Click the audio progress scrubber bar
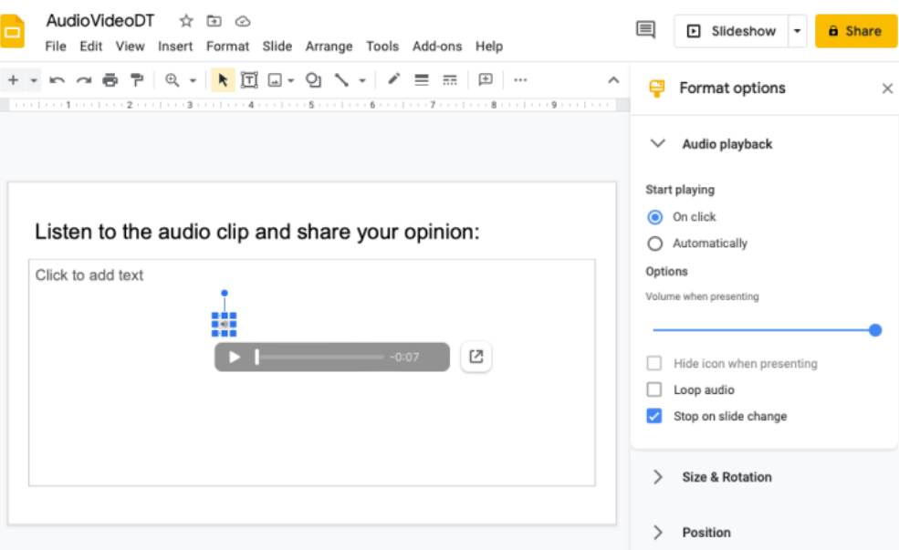Screen dimensions: 899x550 click(320, 357)
